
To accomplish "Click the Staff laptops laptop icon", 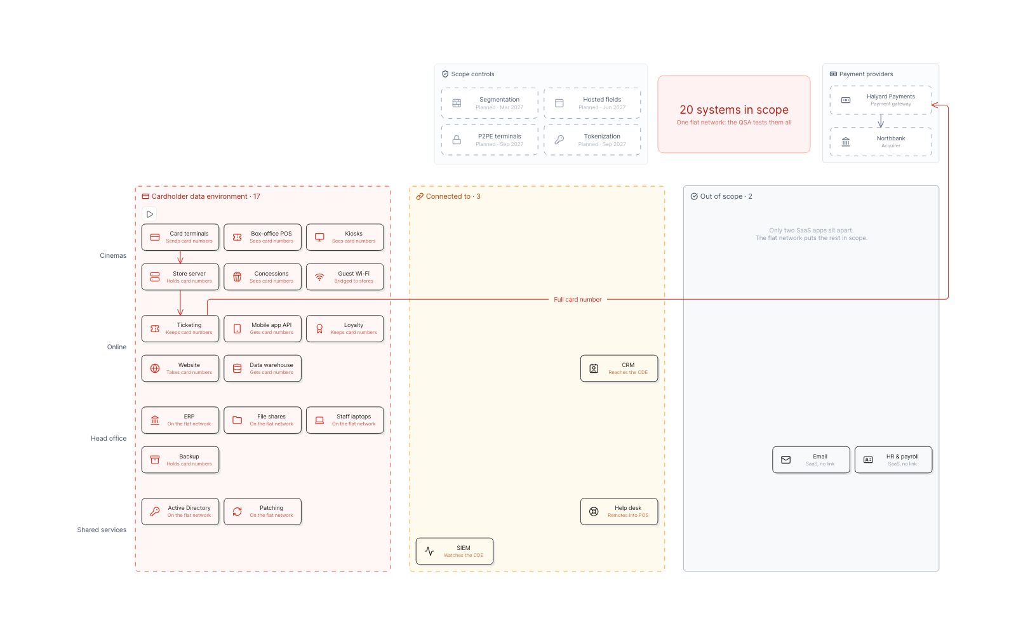I will tap(319, 420).
